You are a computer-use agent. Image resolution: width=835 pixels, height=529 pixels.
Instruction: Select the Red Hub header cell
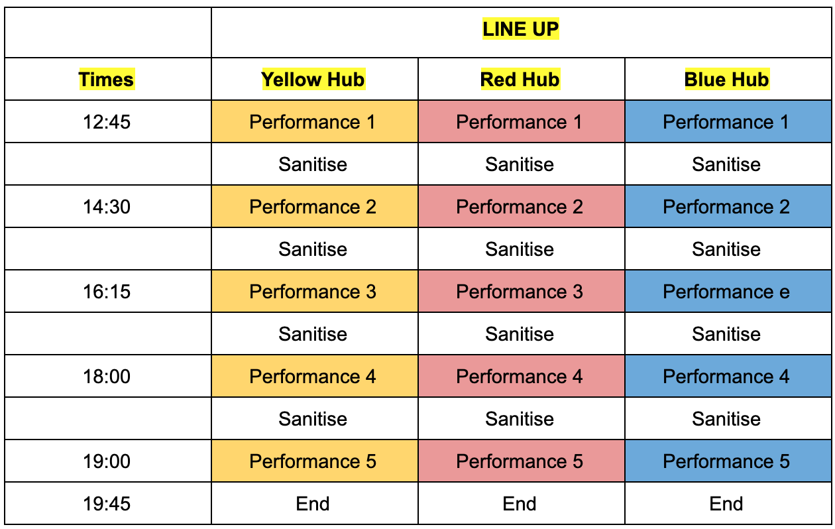522,79
